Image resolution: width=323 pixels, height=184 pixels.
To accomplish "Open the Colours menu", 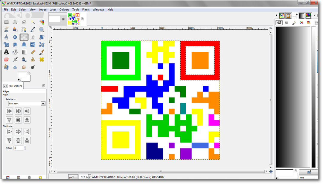I will click(x=64, y=10).
